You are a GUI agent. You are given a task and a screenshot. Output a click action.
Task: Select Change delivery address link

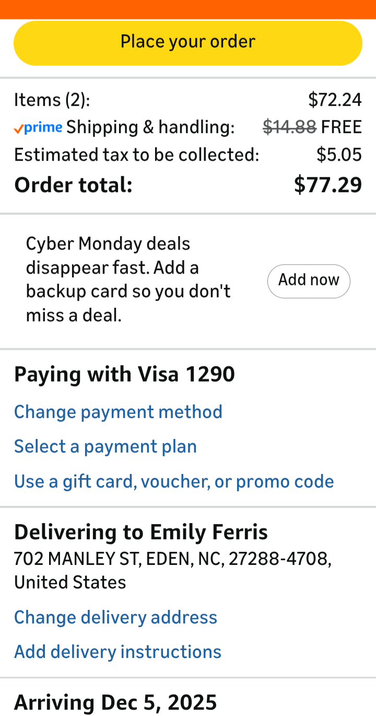coord(115,617)
